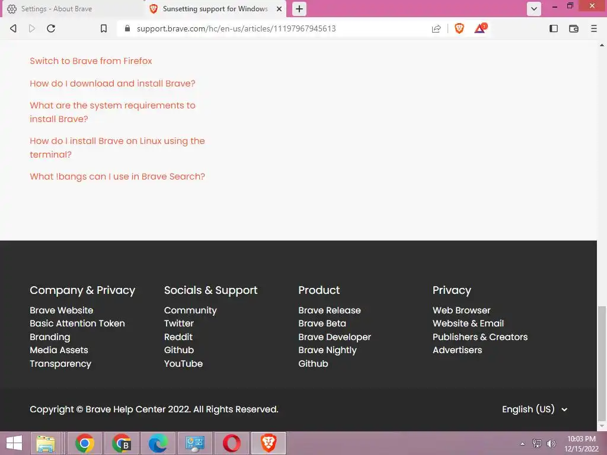Click the Brave browser taskbar icon
The height and width of the screenshot is (455, 607).
click(269, 443)
